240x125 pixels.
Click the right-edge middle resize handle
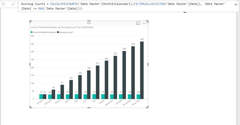[148, 64]
